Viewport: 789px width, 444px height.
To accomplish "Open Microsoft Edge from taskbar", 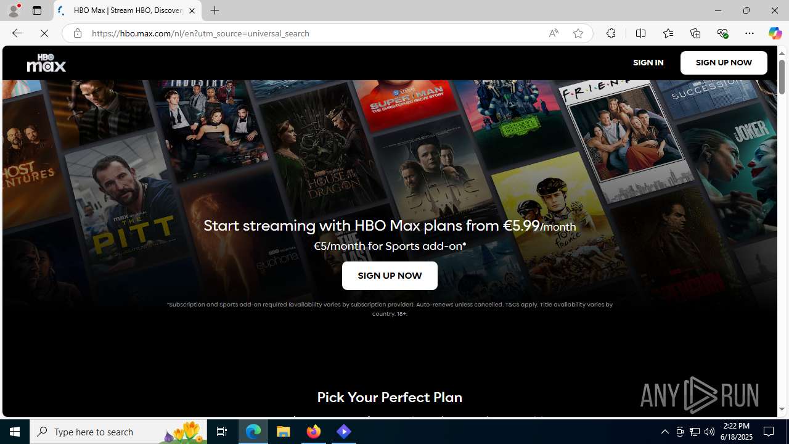I will [253, 432].
